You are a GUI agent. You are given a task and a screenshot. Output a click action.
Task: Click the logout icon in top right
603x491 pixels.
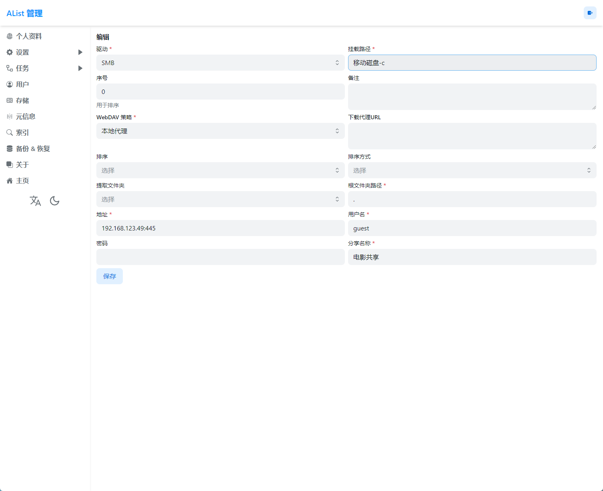(x=590, y=13)
